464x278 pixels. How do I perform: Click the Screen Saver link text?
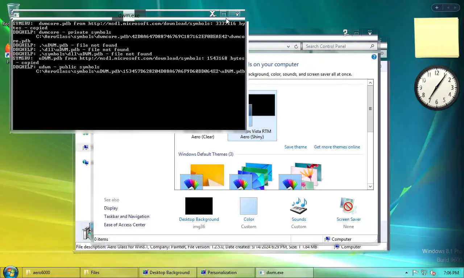[x=348, y=219]
